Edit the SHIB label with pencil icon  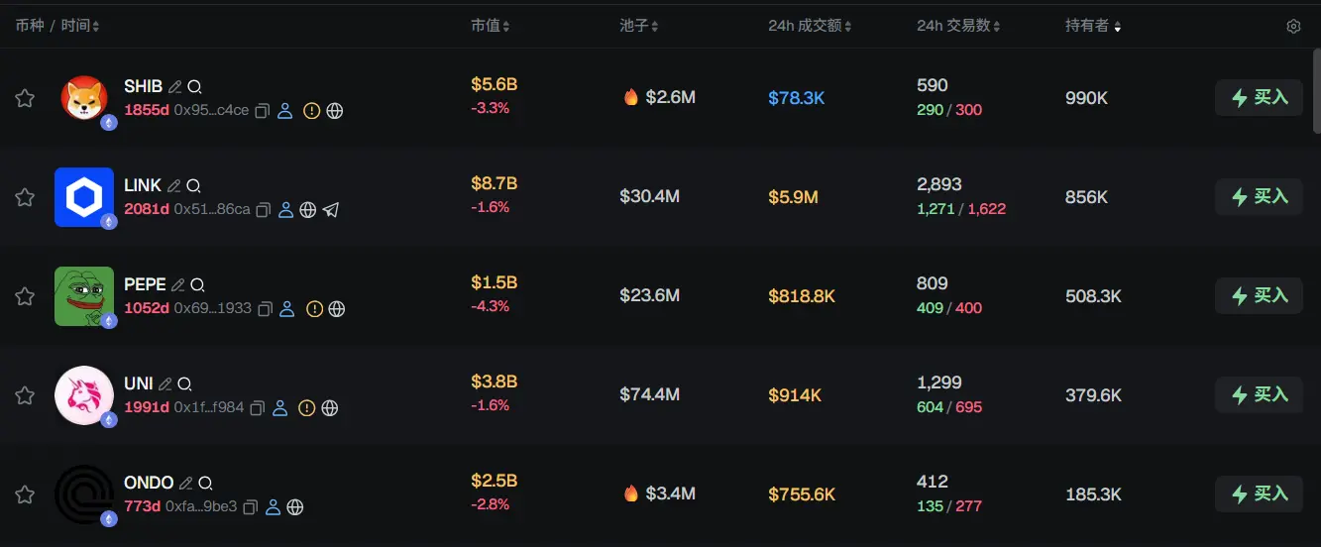(x=174, y=87)
